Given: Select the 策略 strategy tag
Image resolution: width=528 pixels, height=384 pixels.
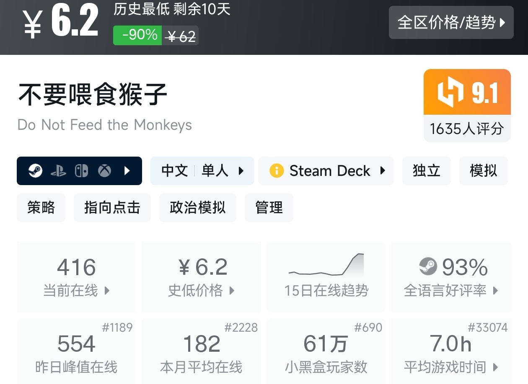Looking at the screenshot, I should click(41, 208).
